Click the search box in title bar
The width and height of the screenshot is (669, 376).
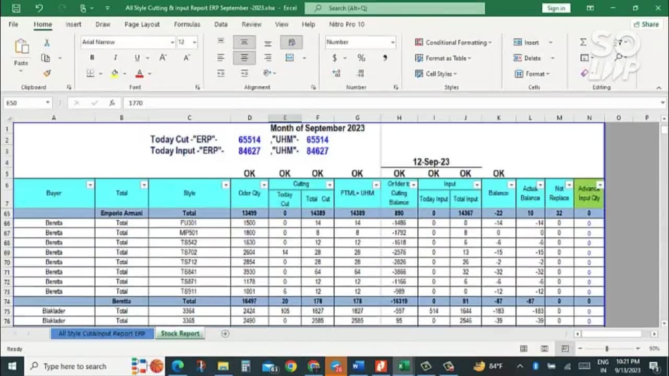point(395,8)
